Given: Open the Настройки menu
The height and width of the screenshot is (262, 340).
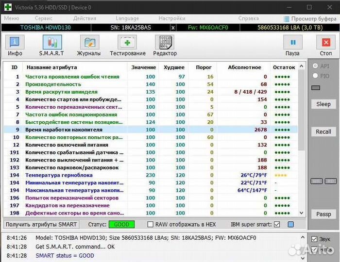Looking at the screenshot, I should click(172, 18).
